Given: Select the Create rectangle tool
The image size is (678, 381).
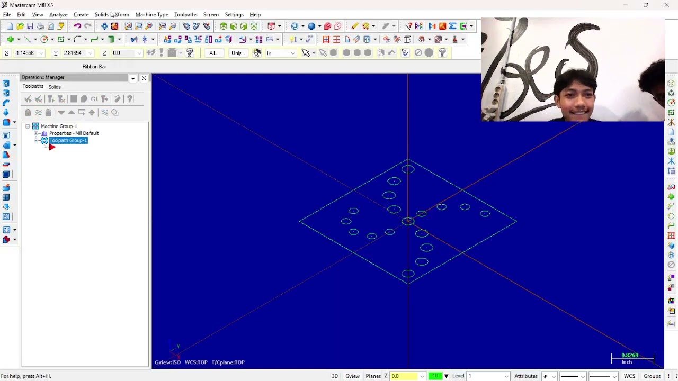Looking at the screenshot, I should pyautogui.click(x=61, y=39).
